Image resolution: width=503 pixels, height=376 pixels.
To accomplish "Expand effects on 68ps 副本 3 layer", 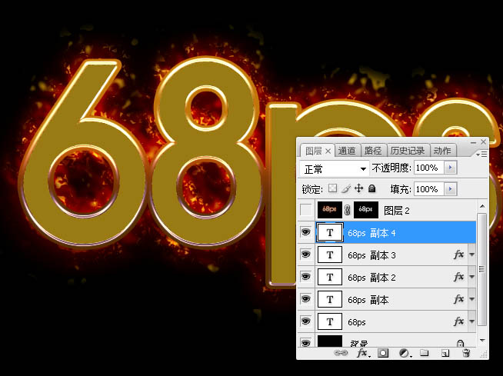I will pos(471,255).
